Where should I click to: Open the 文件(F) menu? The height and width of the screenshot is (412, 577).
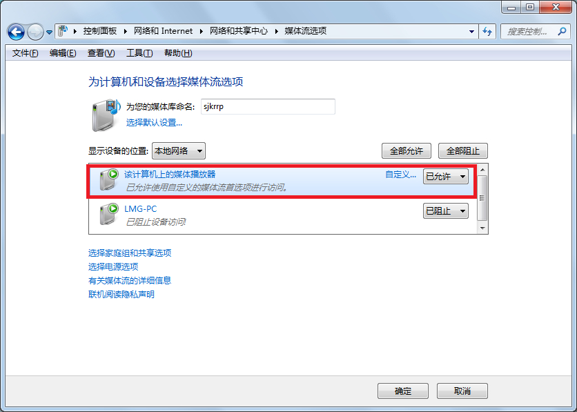[25, 53]
